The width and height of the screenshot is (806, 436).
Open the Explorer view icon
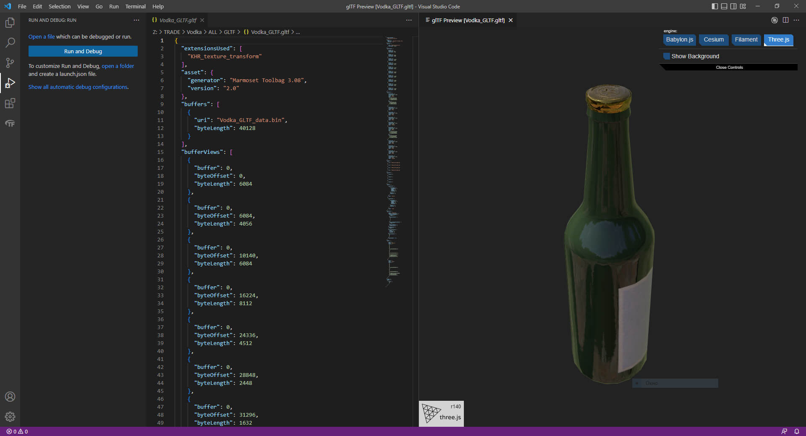10,23
